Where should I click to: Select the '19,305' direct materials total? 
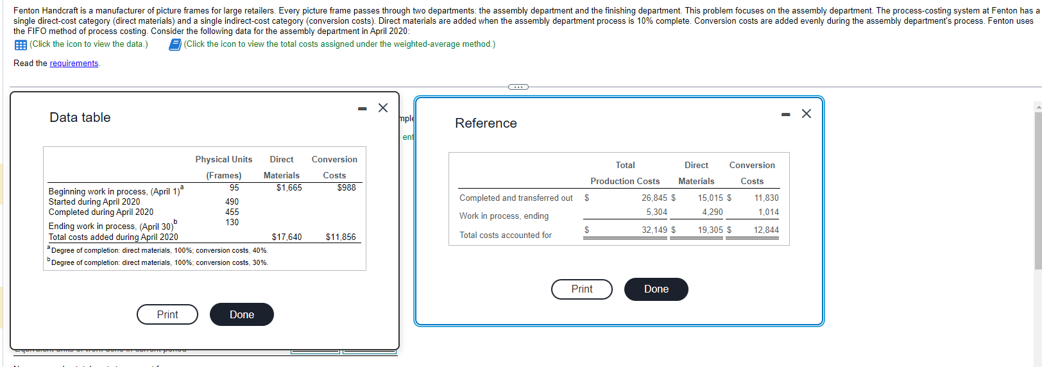click(x=710, y=230)
